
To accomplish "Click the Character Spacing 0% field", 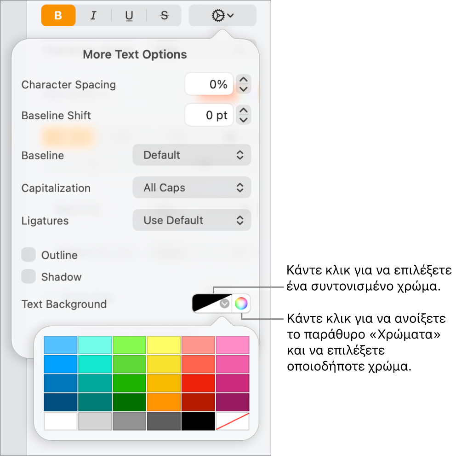I will click(x=209, y=84).
